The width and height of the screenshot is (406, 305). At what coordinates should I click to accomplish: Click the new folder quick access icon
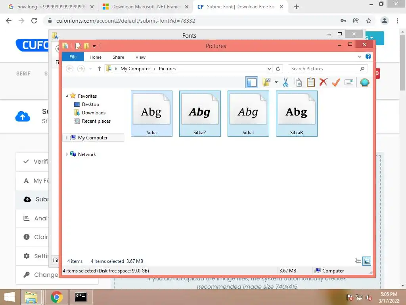pyautogui.click(x=86, y=46)
